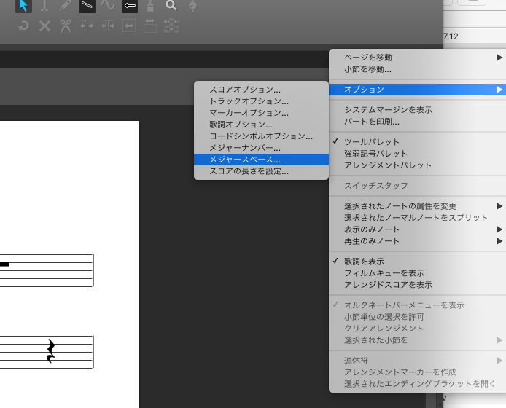The width and height of the screenshot is (506, 408).
Task: Open スコアオプション... from submenu
Action: pyautogui.click(x=262, y=90)
